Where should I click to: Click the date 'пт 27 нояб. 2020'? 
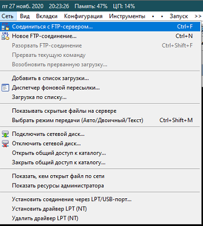coord(23,6)
